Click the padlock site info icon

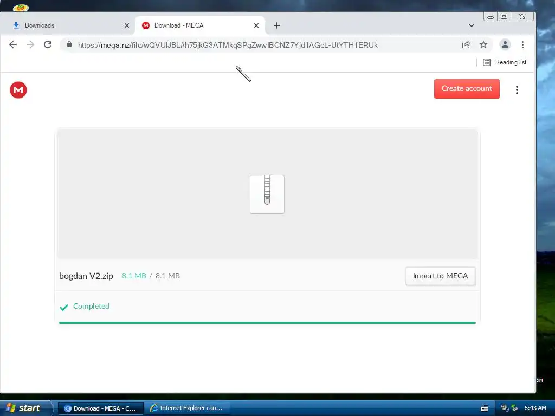coord(69,44)
